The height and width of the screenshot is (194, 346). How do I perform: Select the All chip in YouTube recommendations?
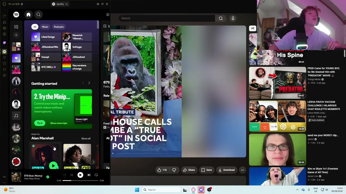coord(252,28)
